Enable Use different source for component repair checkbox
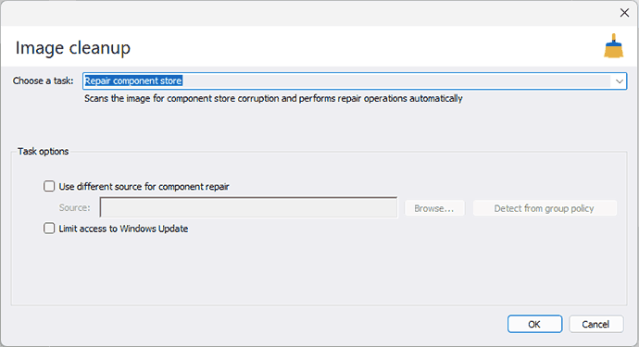The image size is (639, 347). (49, 186)
